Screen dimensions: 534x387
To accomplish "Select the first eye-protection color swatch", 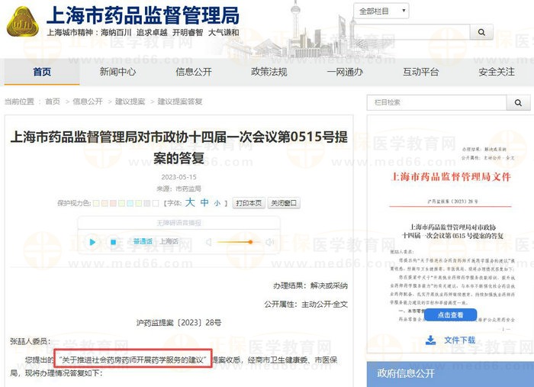I will point(97,204).
